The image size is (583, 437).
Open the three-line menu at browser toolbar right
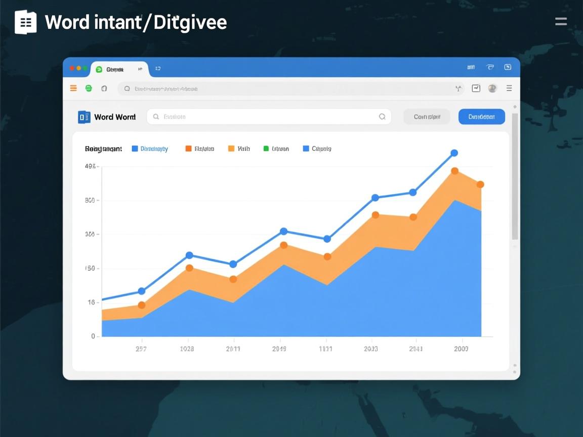pos(509,88)
